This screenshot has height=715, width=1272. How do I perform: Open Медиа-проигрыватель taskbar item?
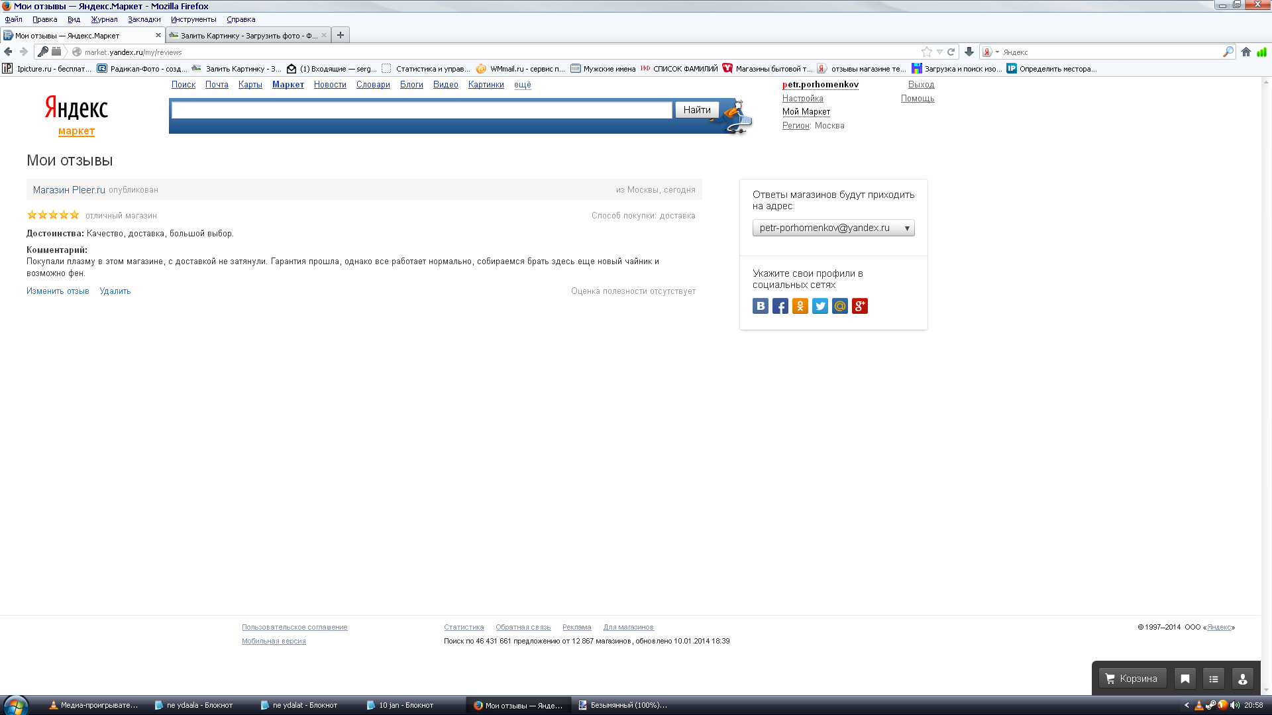pos(93,706)
